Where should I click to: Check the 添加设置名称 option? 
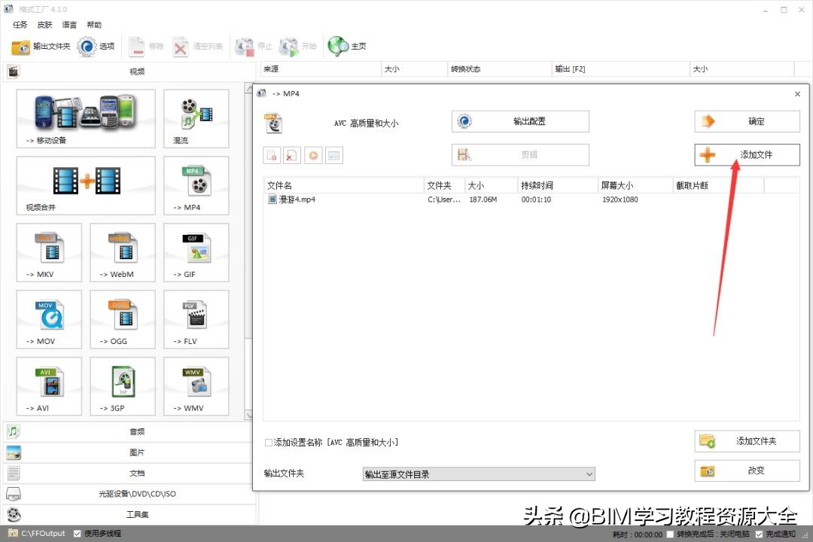(268, 443)
